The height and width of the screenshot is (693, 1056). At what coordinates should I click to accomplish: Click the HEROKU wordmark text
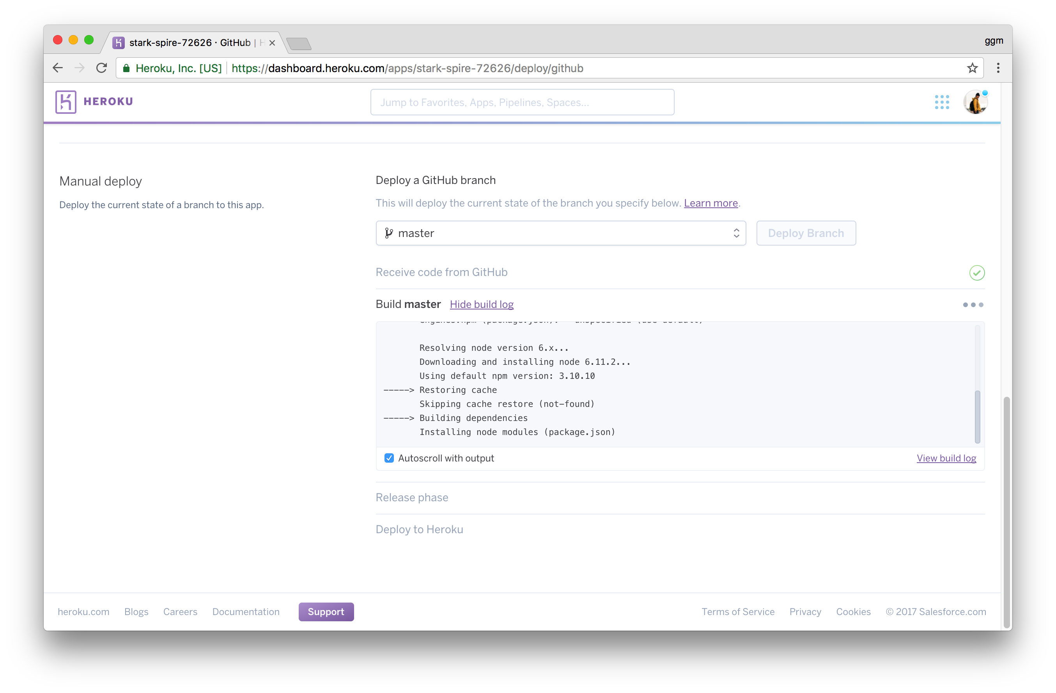tap(108, 102)
